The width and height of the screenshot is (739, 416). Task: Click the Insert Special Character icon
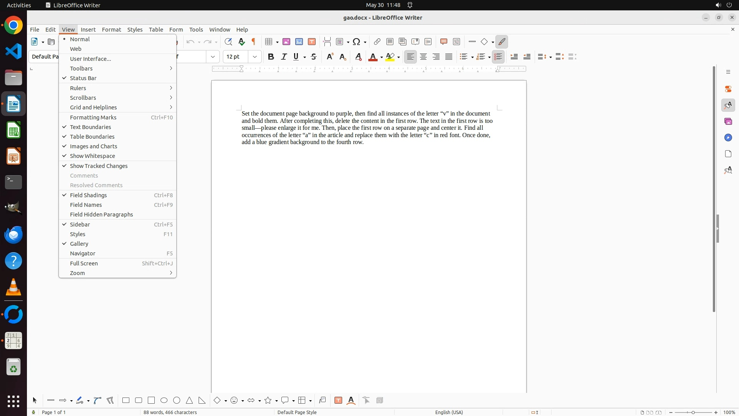coord(357,42)
